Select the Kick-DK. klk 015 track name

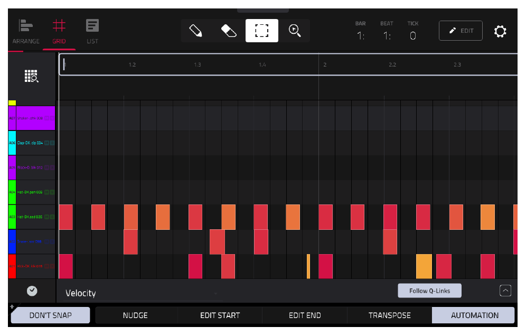(x=30, y=266)
